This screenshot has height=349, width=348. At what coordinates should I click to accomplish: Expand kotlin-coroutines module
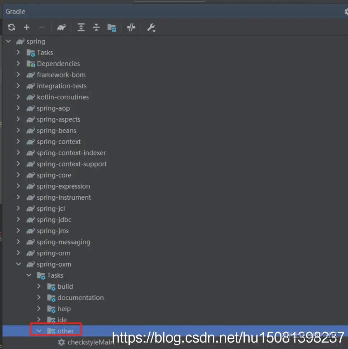click(x=18, y=97)
